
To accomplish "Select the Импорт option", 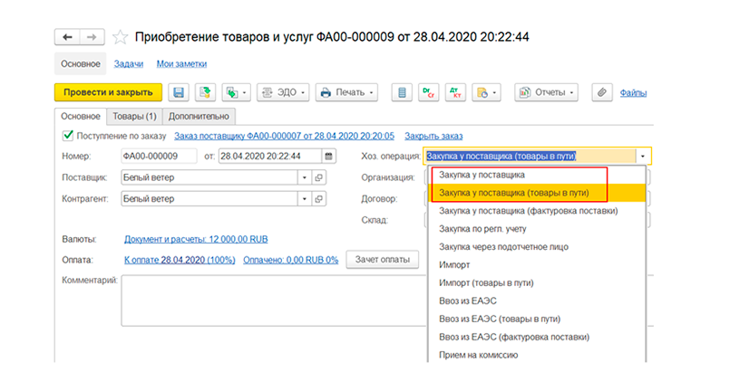I will 537,265.
